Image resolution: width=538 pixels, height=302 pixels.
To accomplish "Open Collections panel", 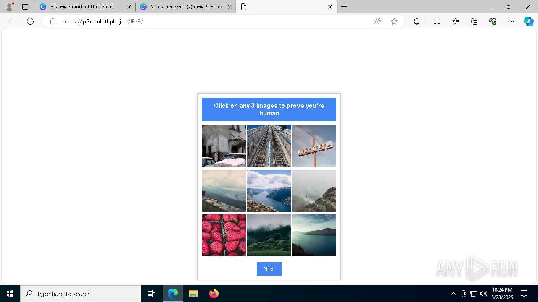I will [474, 21].
